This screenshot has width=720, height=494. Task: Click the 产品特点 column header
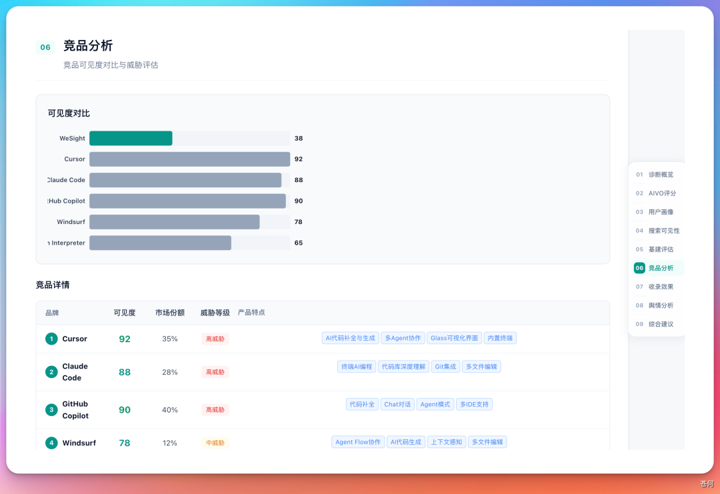(x=251, y=312)
